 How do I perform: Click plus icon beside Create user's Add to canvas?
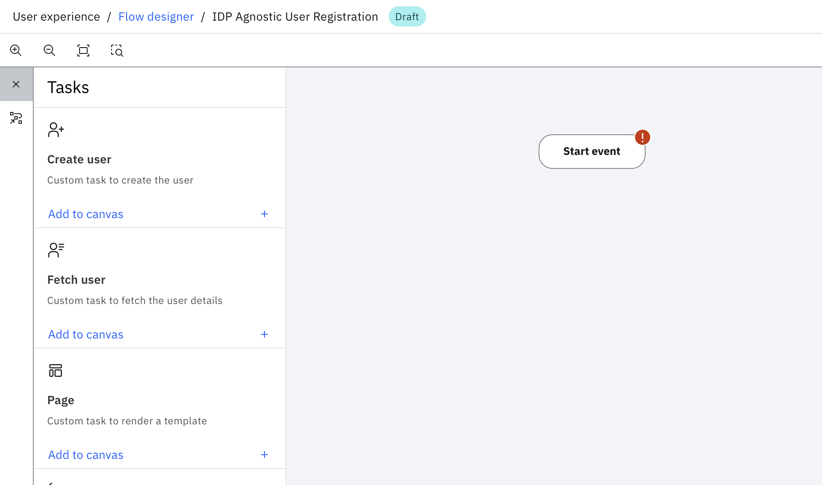coord(264,214)
